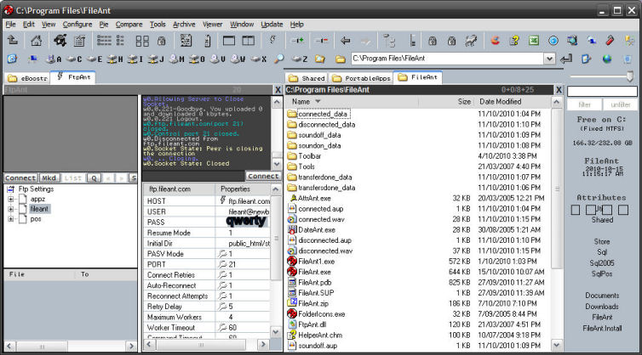Switch to the Shared tab
Viewport: 642px width, 355px height.
coord(307,78)
